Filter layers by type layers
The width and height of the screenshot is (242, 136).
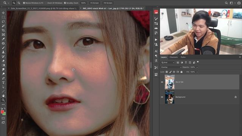click(186, 62)
